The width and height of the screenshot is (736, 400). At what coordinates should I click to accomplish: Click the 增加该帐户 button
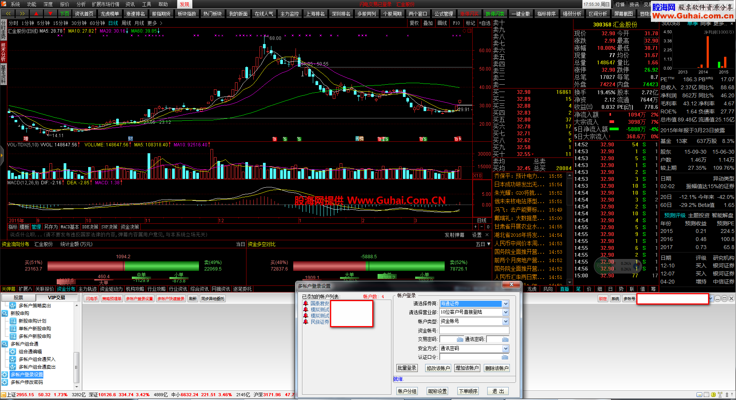pyautogui.click(x=467, y=368)
